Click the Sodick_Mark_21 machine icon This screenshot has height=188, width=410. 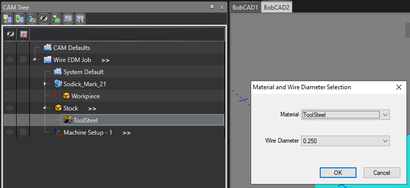pyautogui.click(x=58, y=84)
